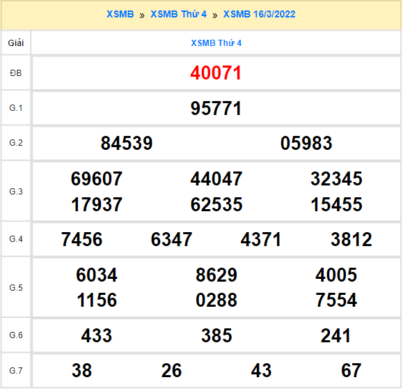Click the G.6 number 385

[x=216, y=336]
